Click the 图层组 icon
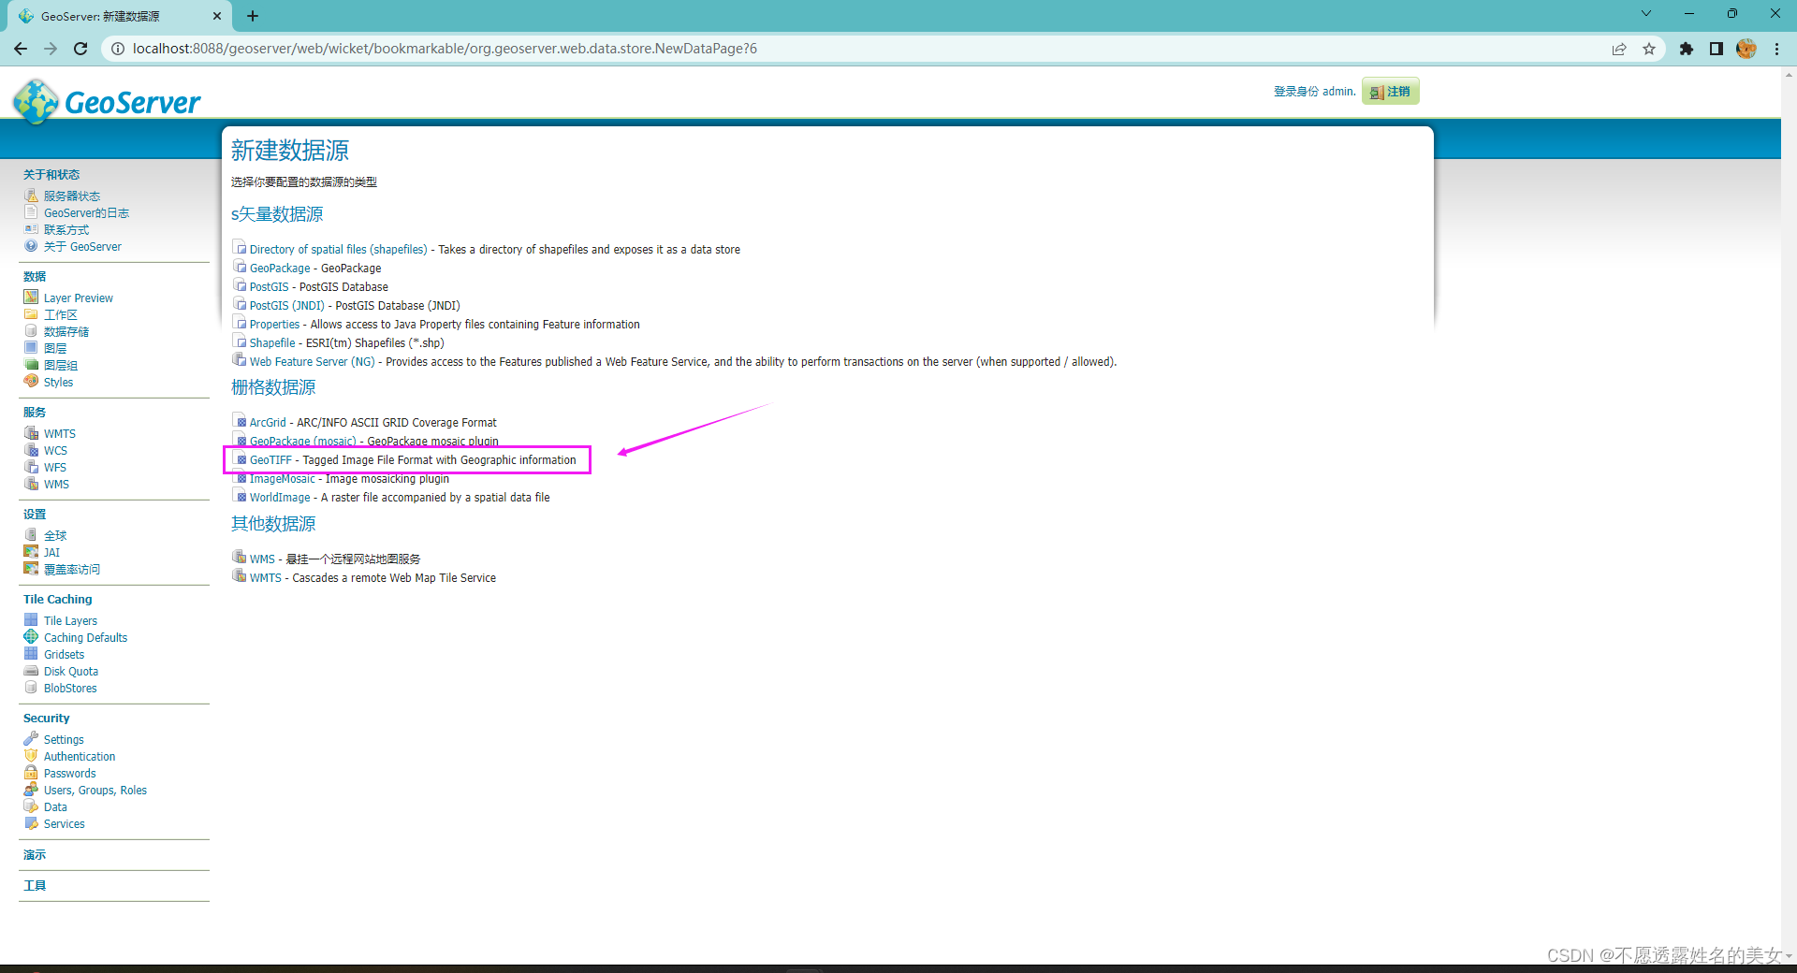 point(31,365)
